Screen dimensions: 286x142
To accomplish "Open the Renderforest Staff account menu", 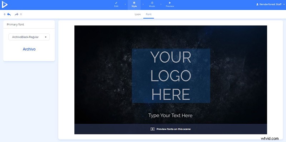I will (270, 4).
